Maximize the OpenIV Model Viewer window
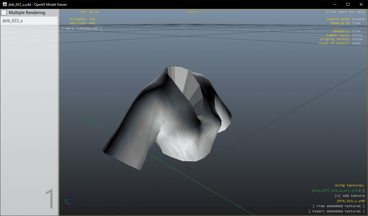The height and width of the screenshot is (216, 368). (x=348, y=4)
